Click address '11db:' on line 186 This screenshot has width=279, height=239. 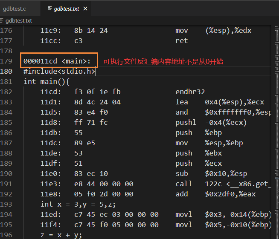pyautogui.click(x=51, y=133)
